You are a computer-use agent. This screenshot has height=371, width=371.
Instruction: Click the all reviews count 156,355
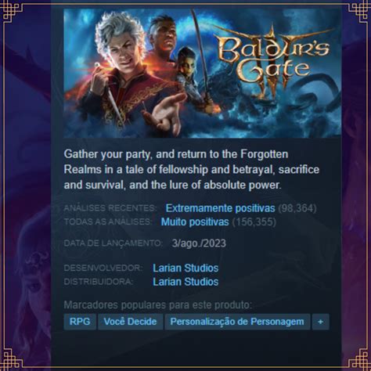point(254,222)
